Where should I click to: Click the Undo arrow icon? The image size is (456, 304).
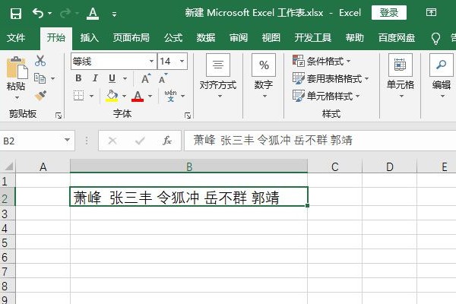(38, 14)
